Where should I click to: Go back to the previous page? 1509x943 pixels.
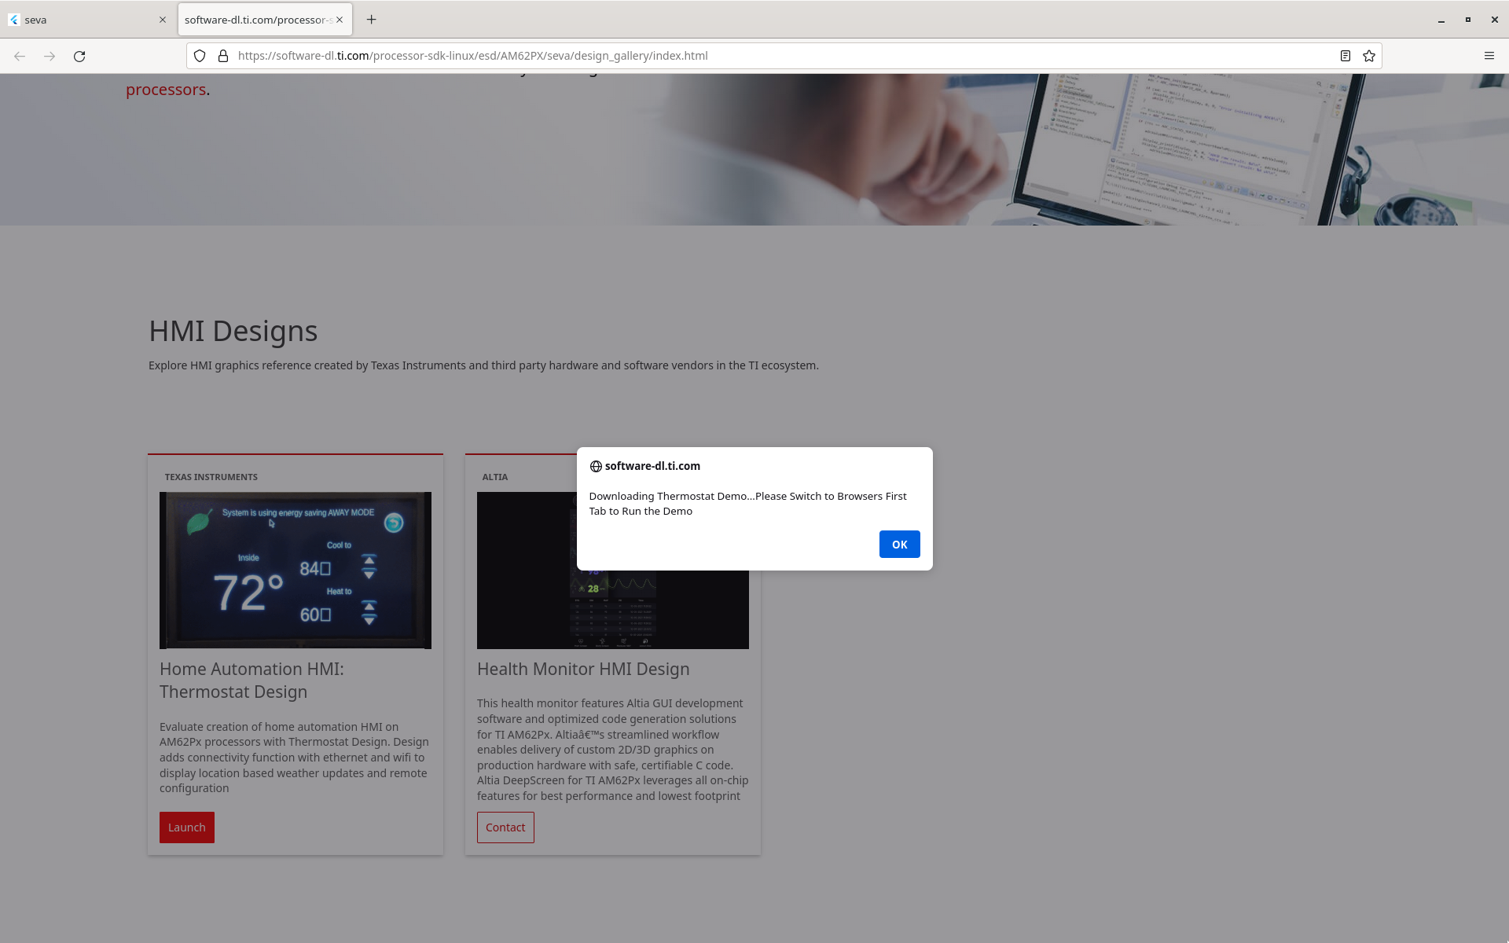click(x=20, y=56)
